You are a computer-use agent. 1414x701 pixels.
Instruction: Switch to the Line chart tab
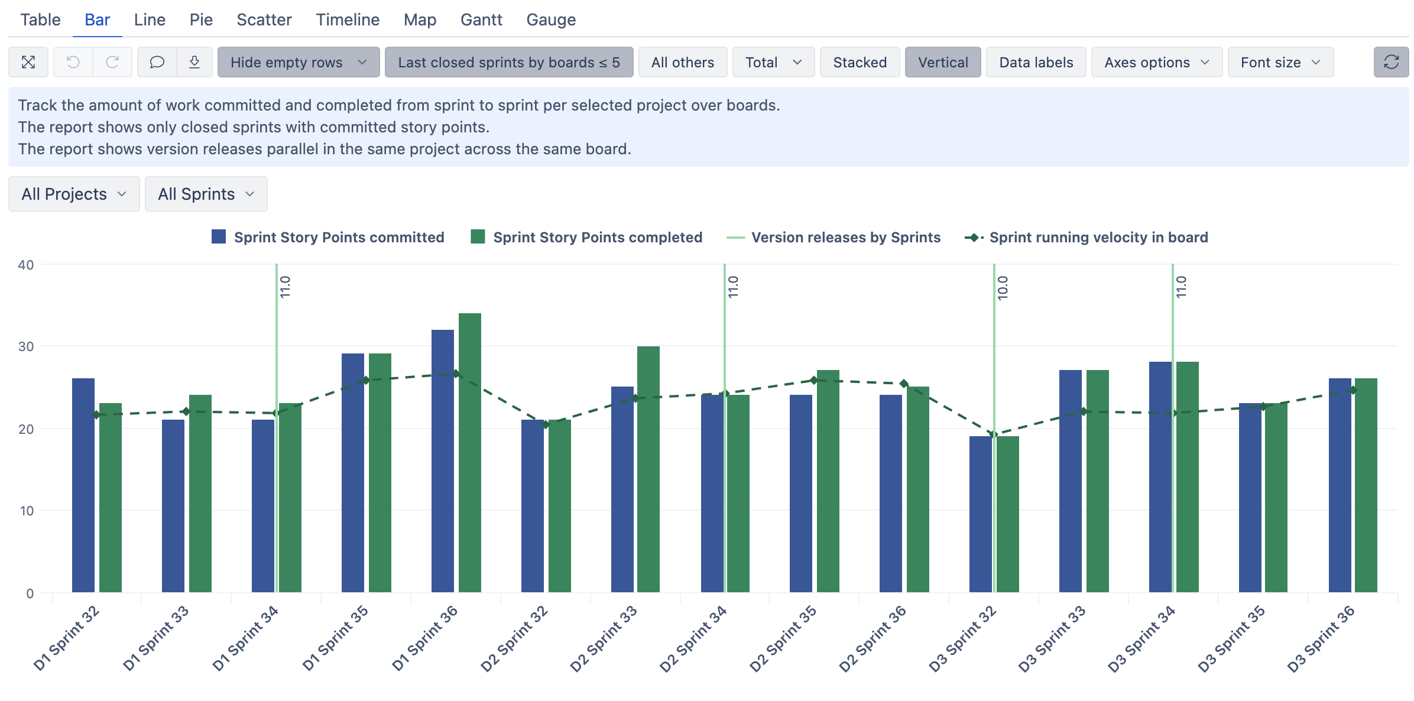click(149, 20)
